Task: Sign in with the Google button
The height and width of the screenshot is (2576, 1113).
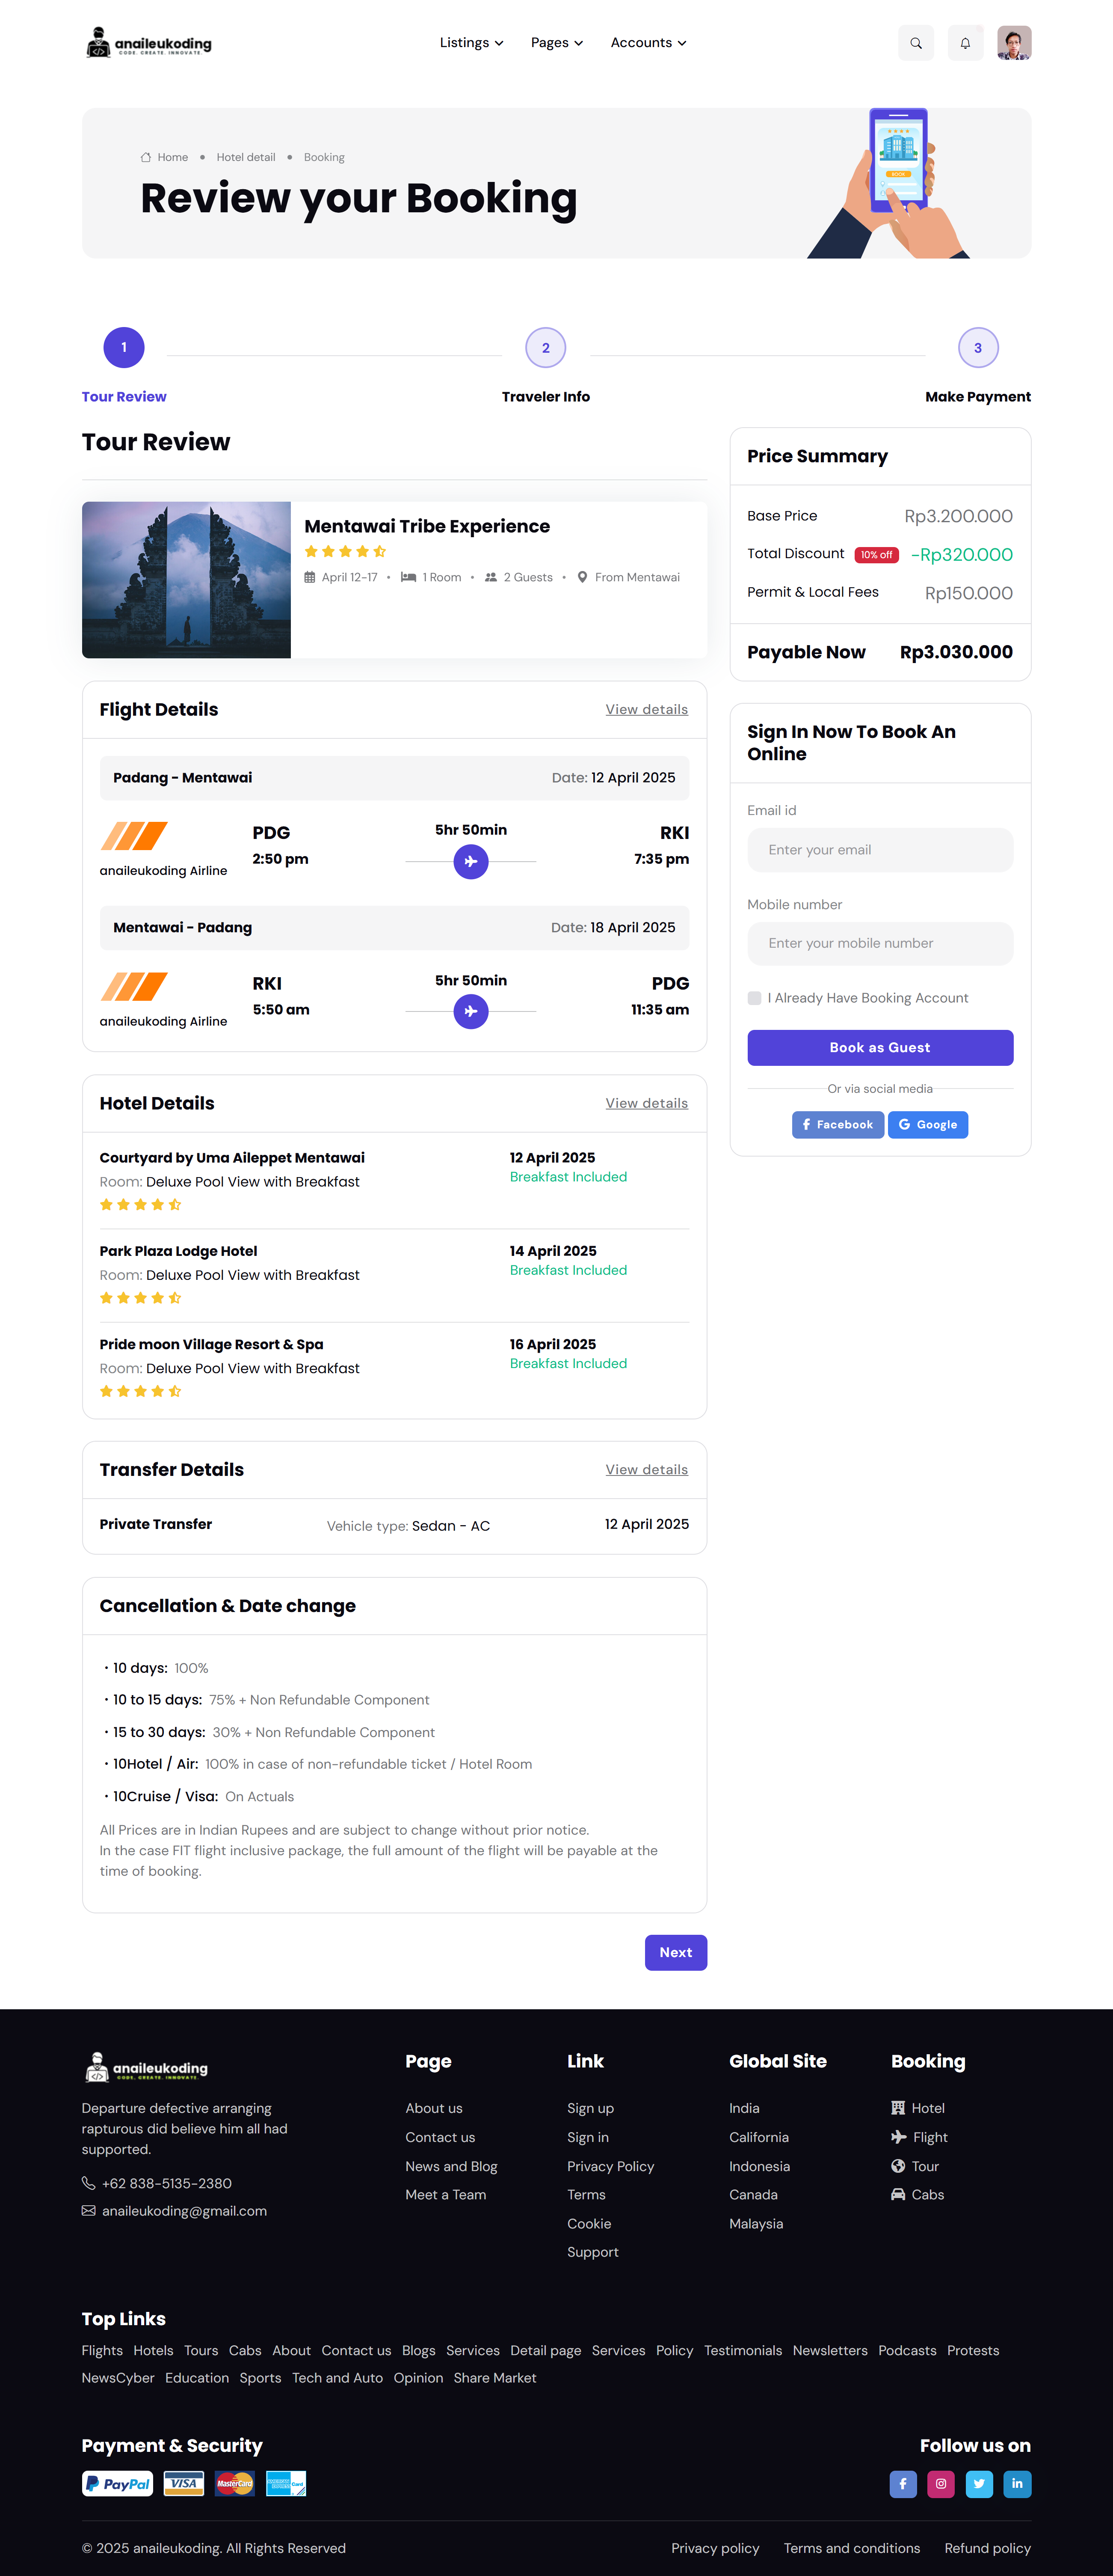Action: pos(928,1124)
